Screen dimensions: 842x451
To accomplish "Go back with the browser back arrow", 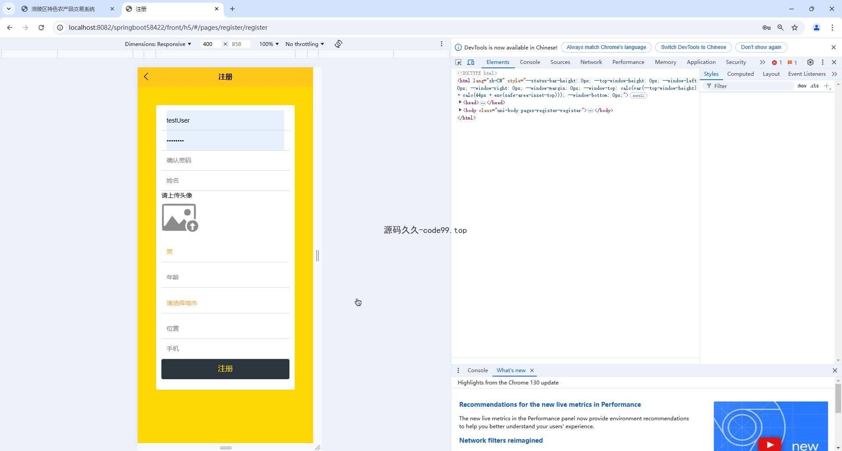I will [x=10, y=27].
